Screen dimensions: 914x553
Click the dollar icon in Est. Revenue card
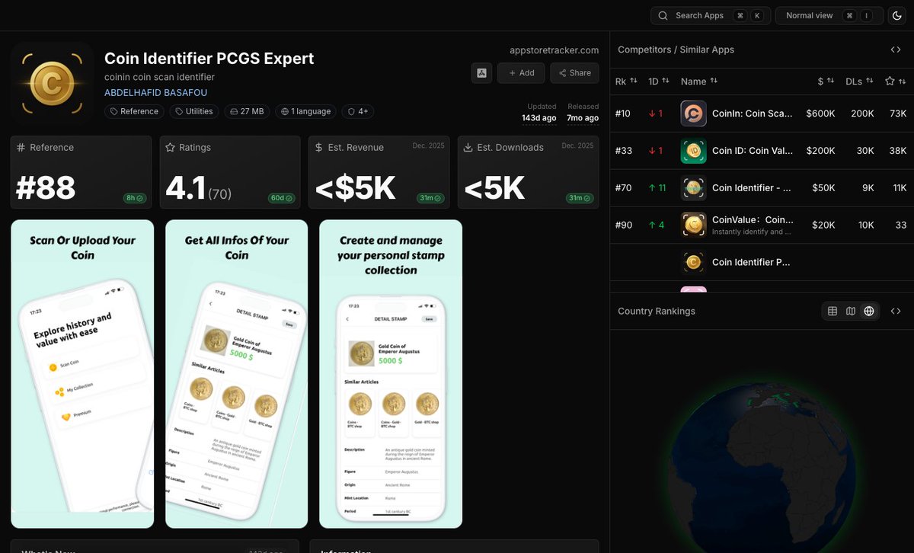click(x=319, y=148)
